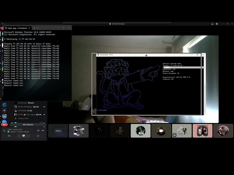Click the 'Total Attacks' line in KiTTY
Image resolution: width=234 pixels, height=175 pixels.
[171, 73]
